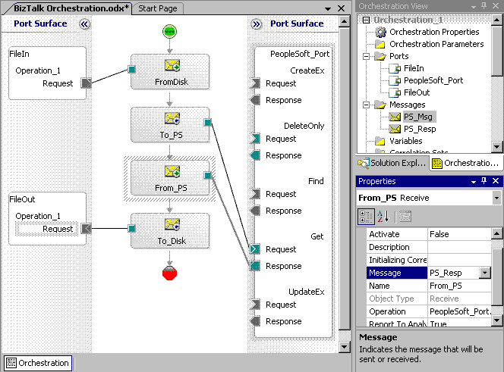Click the PeopleSoft_Port title
Image resolution: width=504 pixels, height=372 pixels.
[300, 54]
